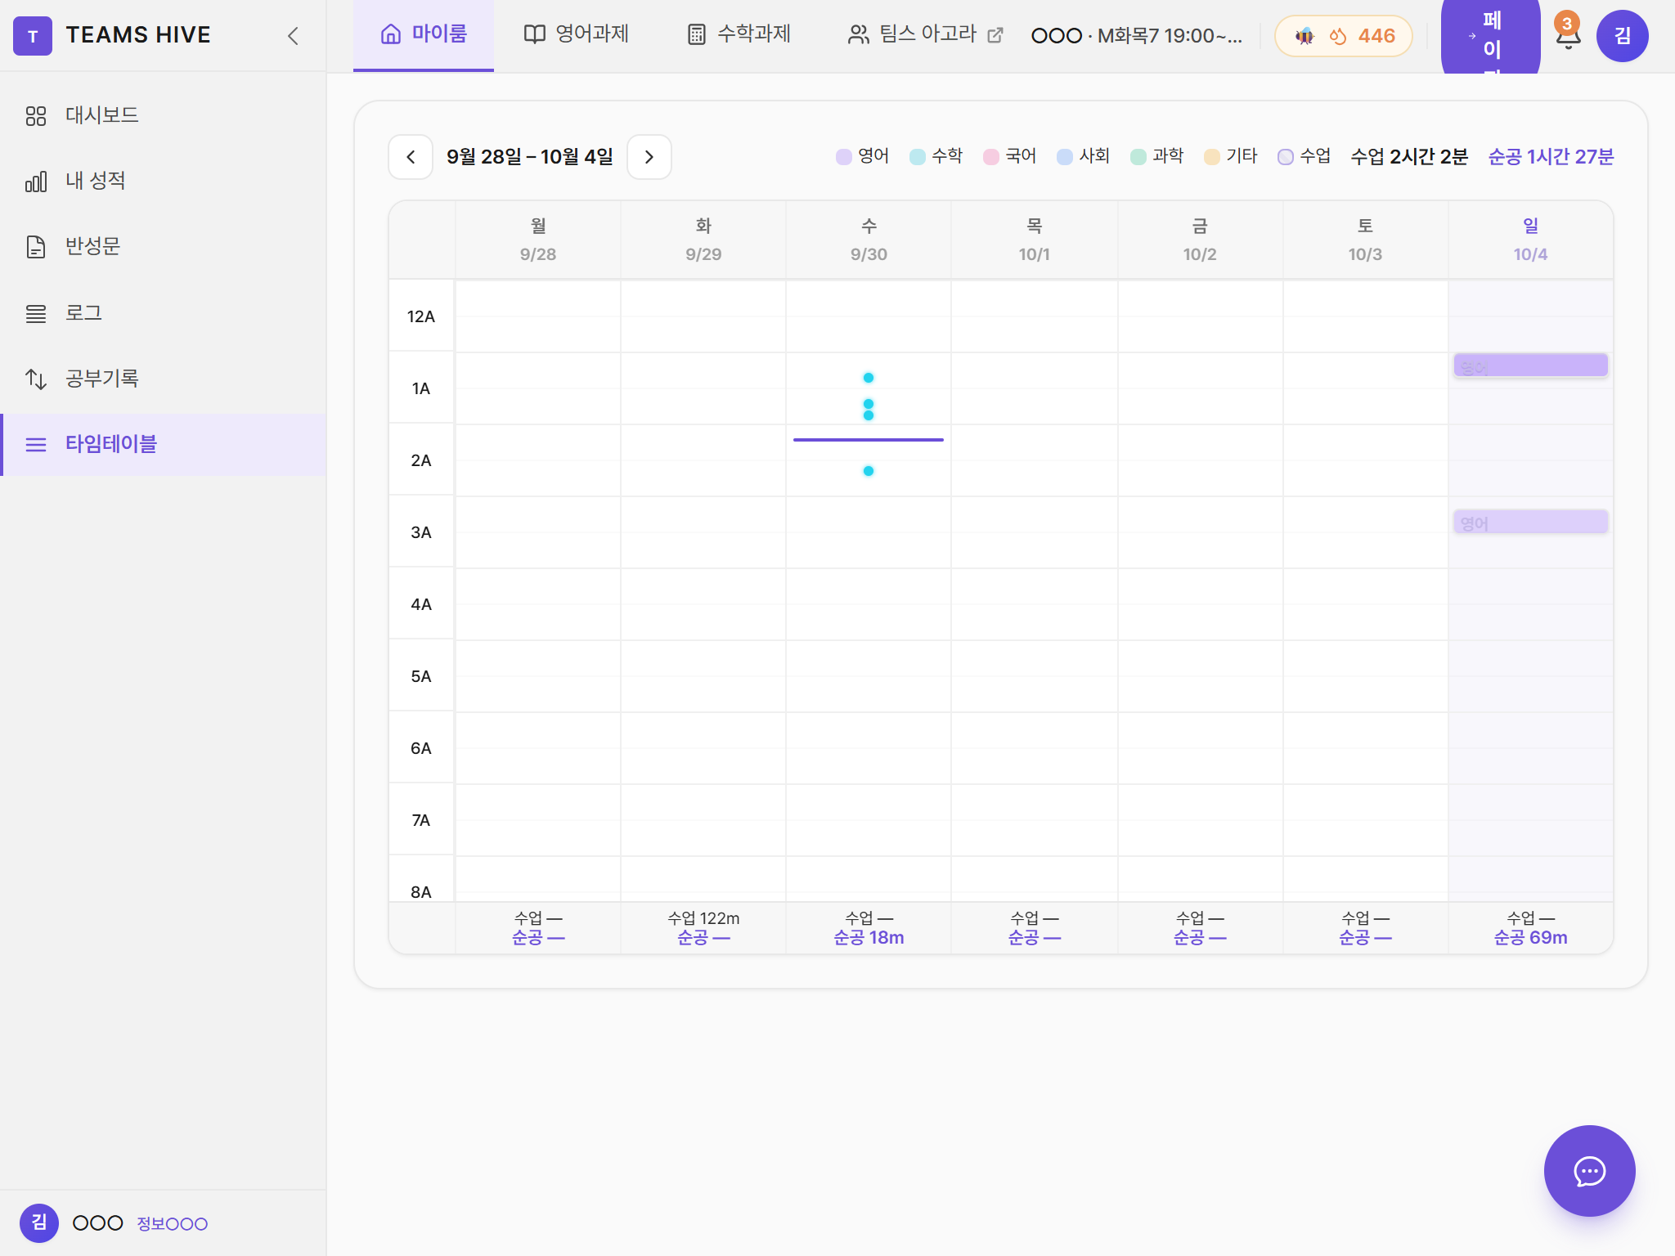The width and height of the screenshot is (1675, 1256).
Task: Open the 김 profile avatar menu
Action: pyautogui.click(x=1622, y=36)
